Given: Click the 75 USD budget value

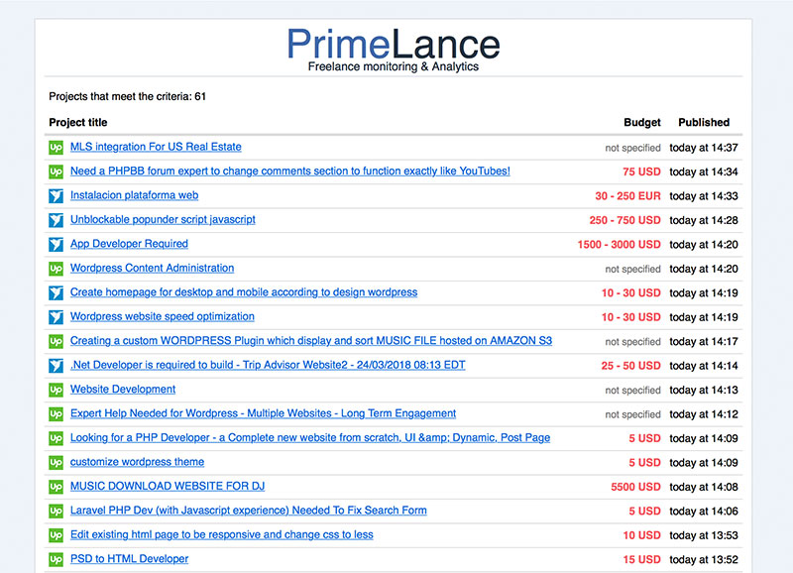Looking at the screenshot, I should coord(641,172).
